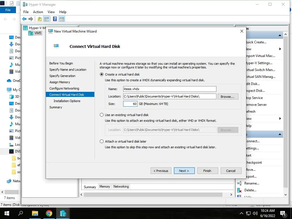The width and height of the screenshot is (292, 219).
Task: Open the File menu in Hyper-V Manager
Action: pyautogui.click(x=26, y=12)
